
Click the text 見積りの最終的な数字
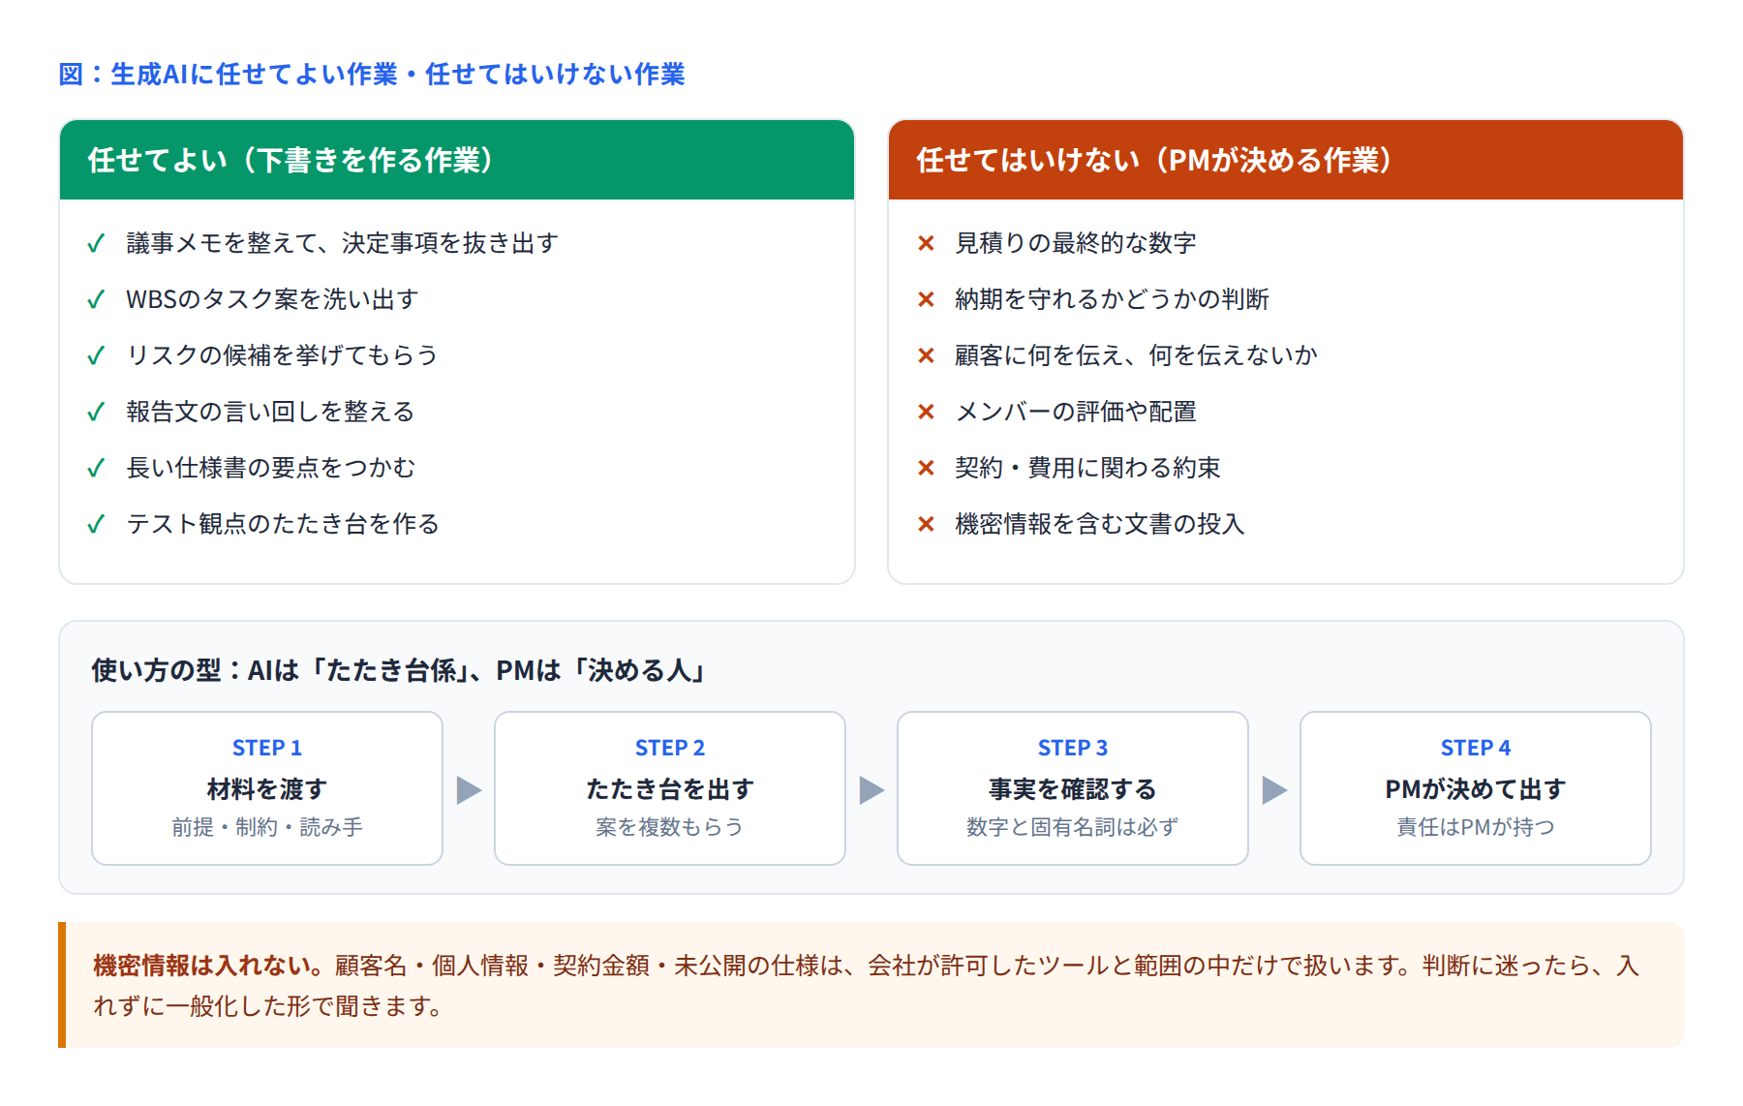1076,243
